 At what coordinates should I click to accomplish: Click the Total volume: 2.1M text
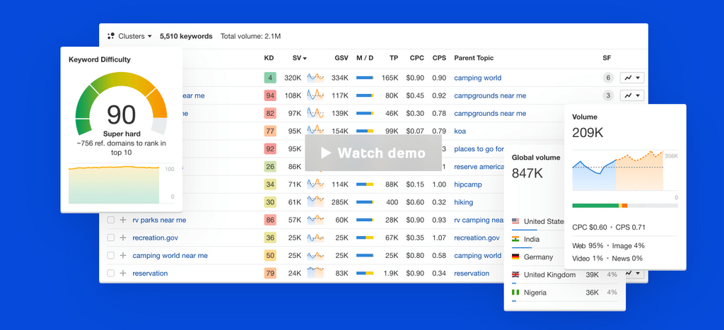coord(251,36)
